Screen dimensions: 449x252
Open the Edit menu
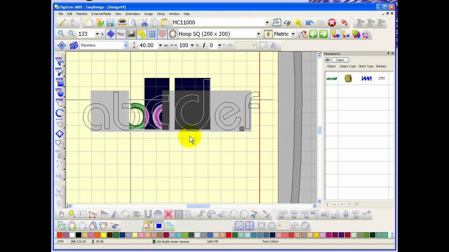tap(70, 14)
